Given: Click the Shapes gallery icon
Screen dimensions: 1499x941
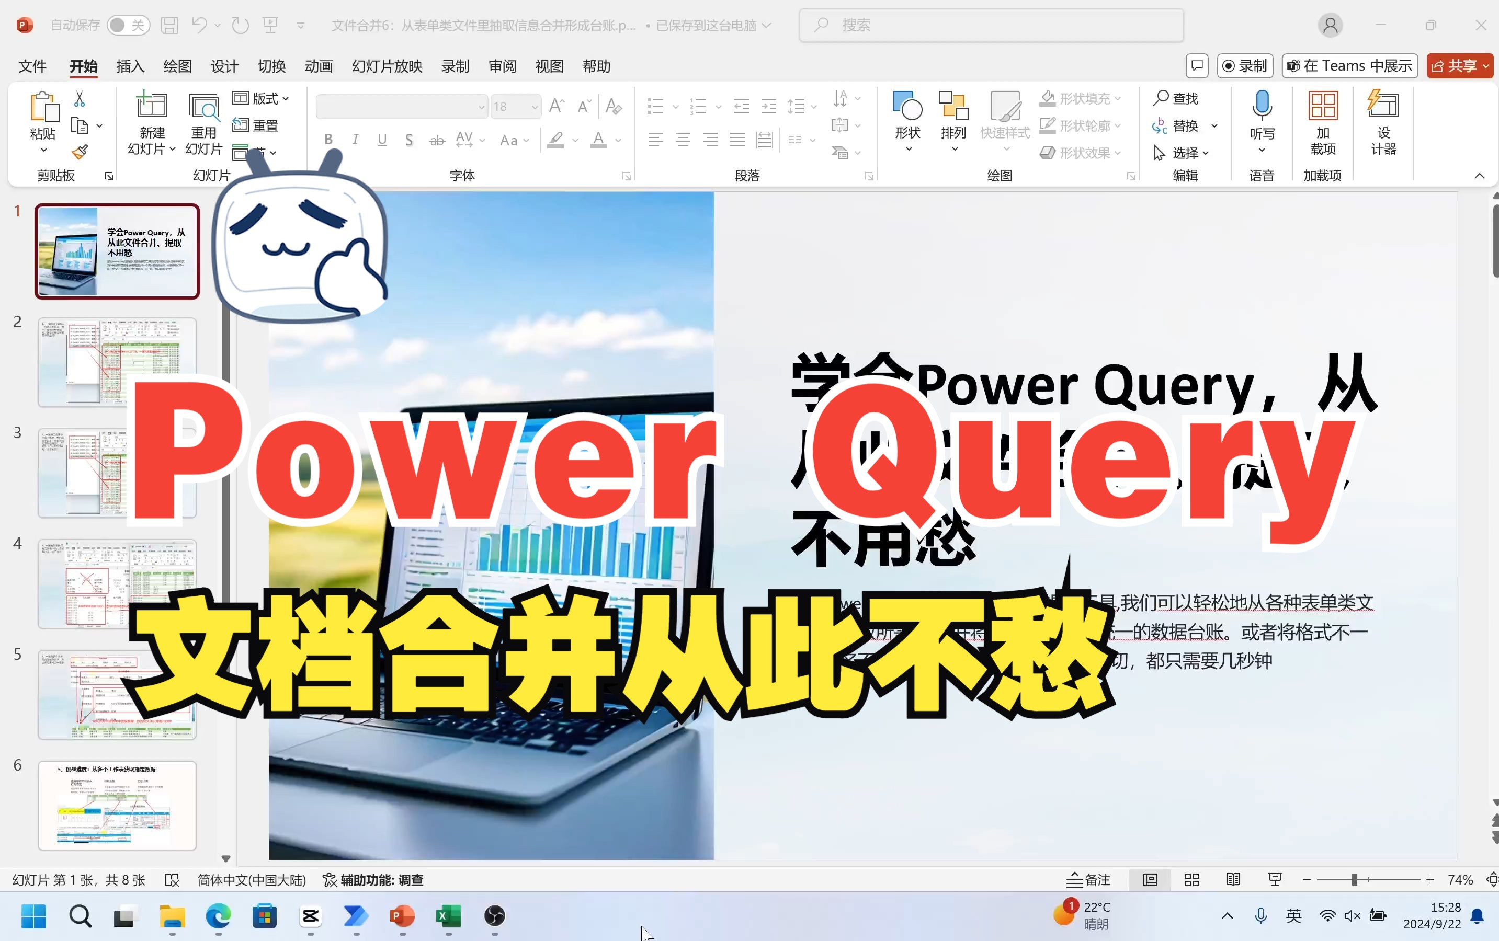Looking at the screenshot, I should click(x=907, y=106).
